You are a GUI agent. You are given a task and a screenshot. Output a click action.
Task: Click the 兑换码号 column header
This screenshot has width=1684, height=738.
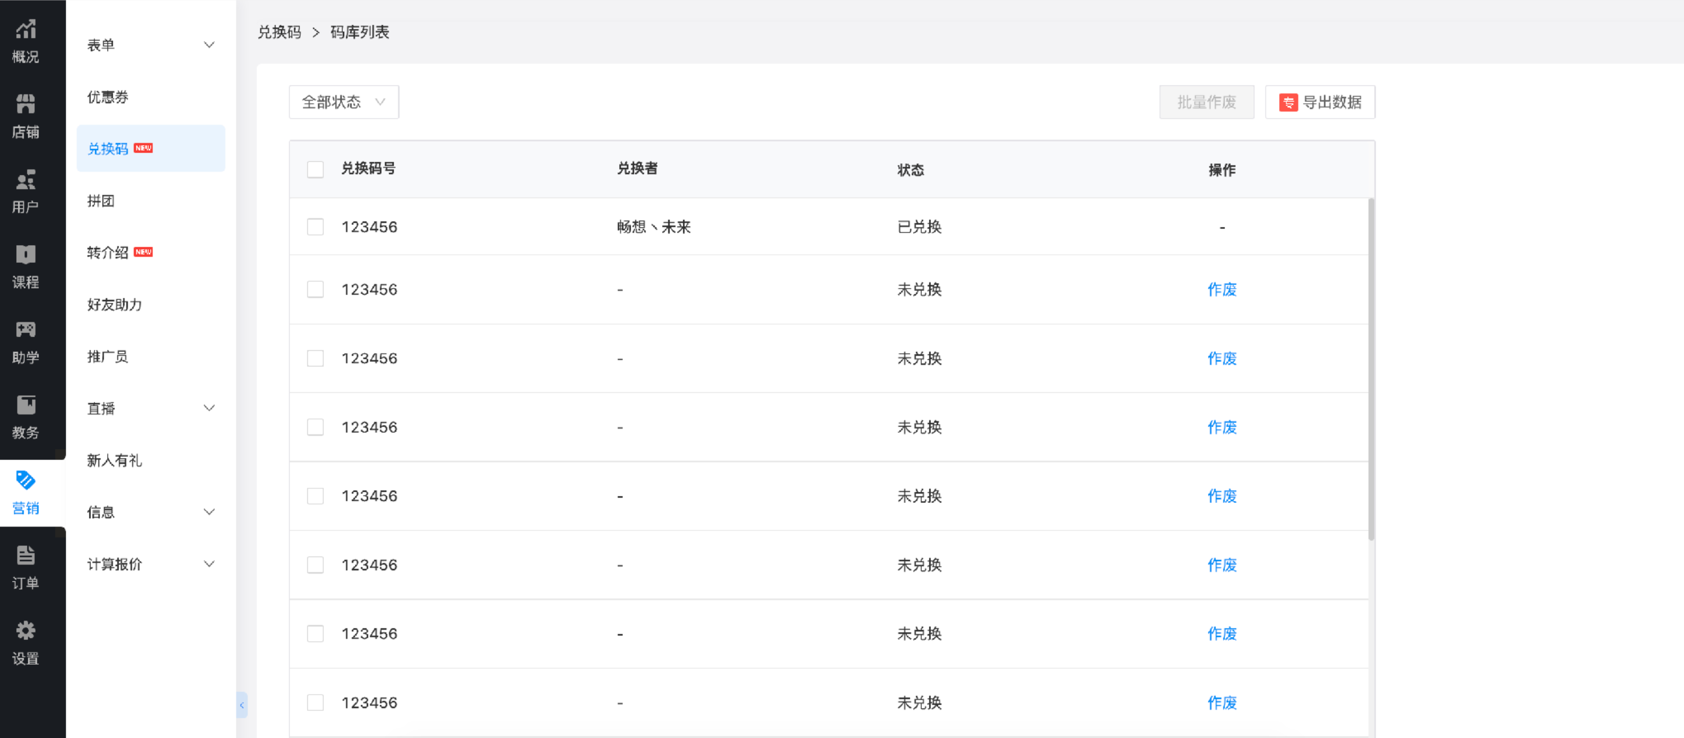pyautogui.click(x=369, y=169)
